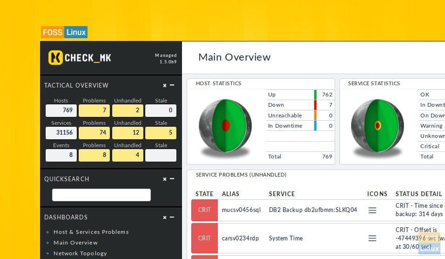Open service DB2 Backup db2ufbmm:SLKQ04

[313, 210]
